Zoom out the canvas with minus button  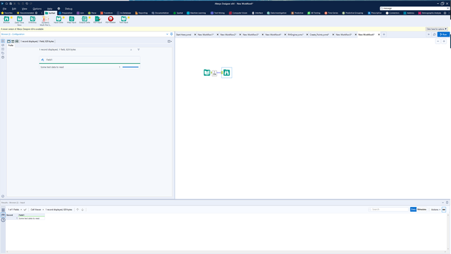pos(437,41)
